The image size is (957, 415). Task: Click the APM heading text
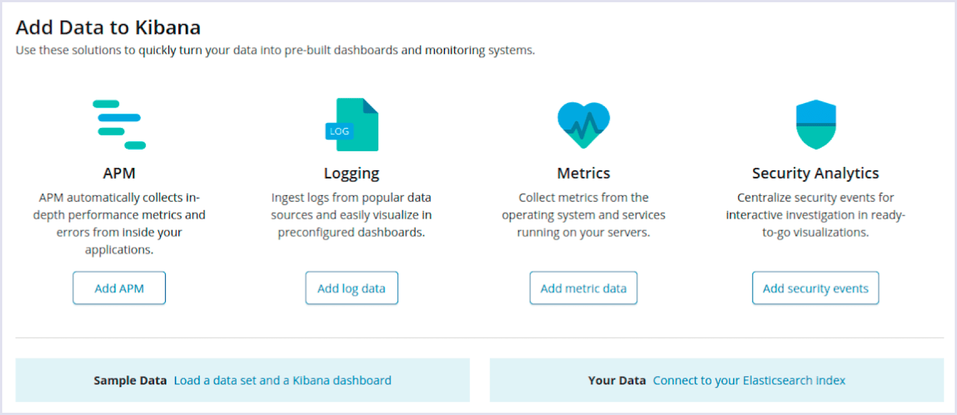119,173
